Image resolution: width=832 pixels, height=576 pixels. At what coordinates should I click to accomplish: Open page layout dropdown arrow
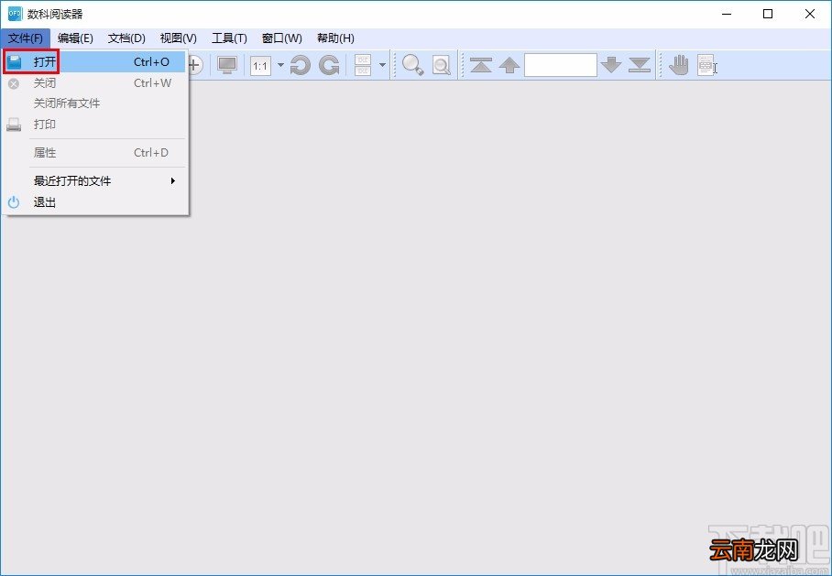click(383, 65)
